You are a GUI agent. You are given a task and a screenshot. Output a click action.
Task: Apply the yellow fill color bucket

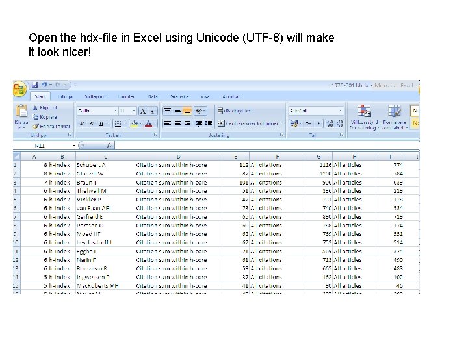point(135,123)
